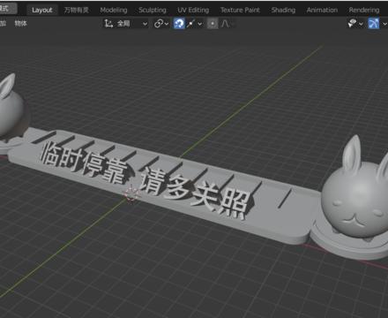Open the 全局 transform orientation dropdown

click(125, 24)
